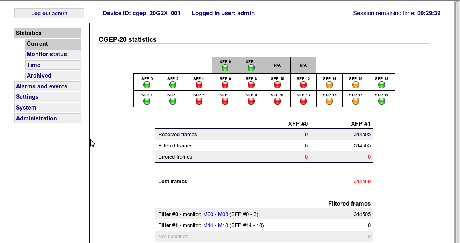
Task: Click the XFP 1 status indicator
Action: [x=251, y=67]
